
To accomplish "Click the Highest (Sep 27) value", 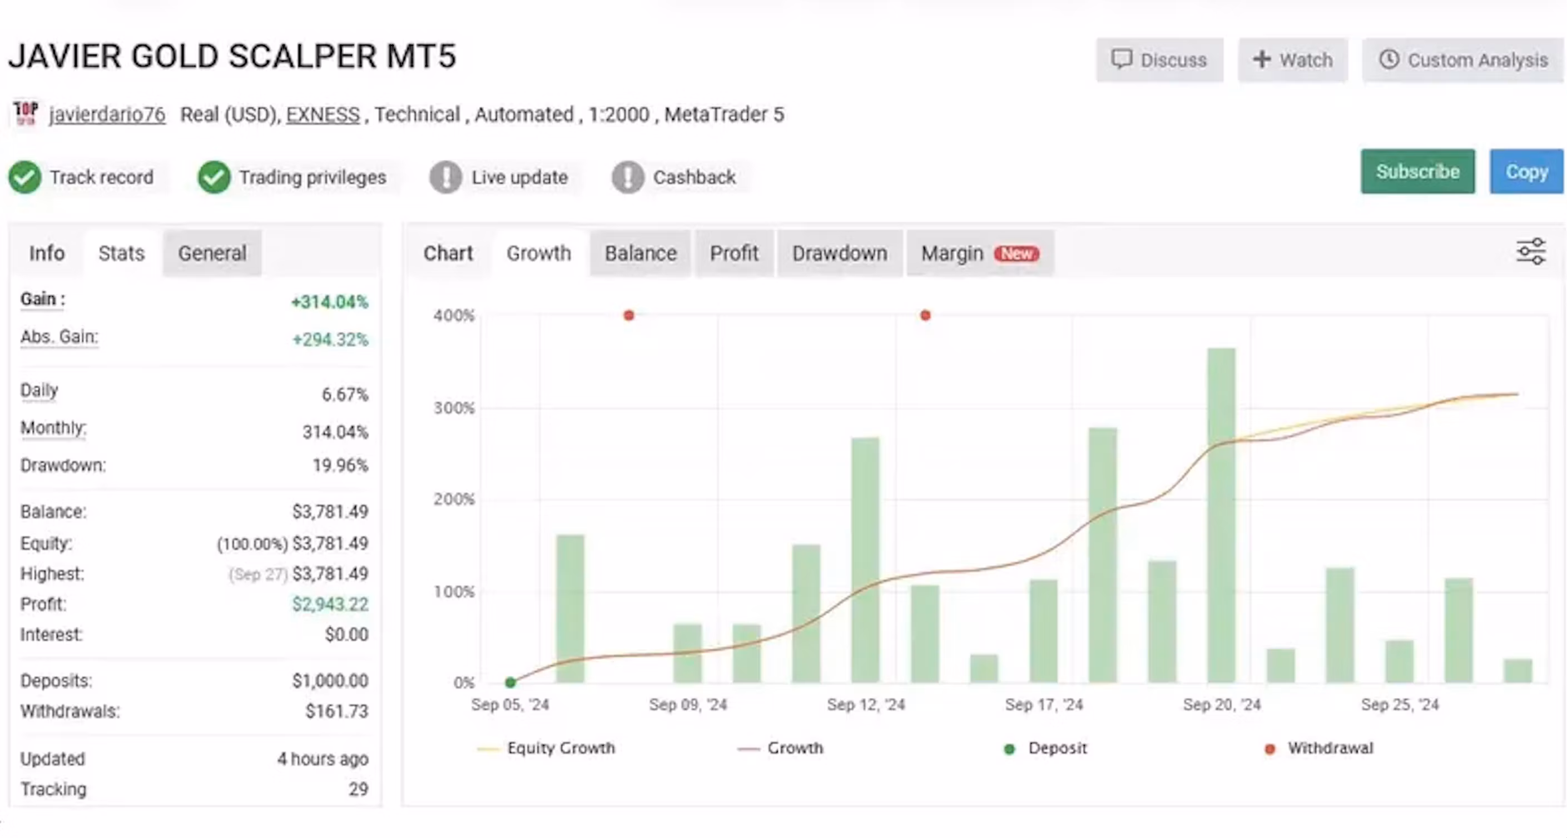I will [x=299, y=573].
